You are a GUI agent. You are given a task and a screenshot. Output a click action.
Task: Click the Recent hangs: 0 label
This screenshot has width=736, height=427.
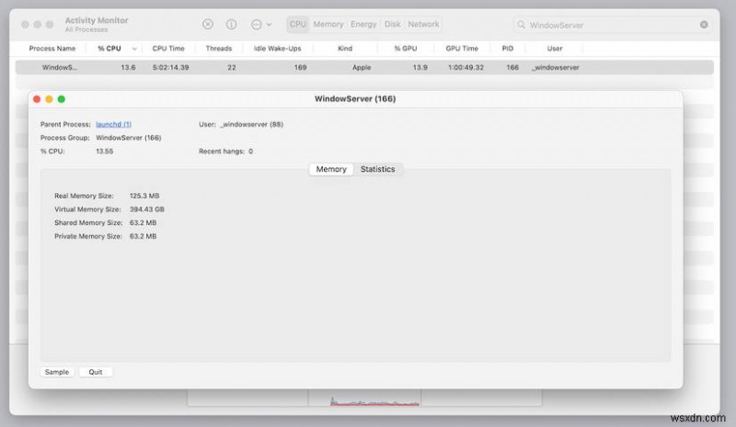tap(225, 152)
